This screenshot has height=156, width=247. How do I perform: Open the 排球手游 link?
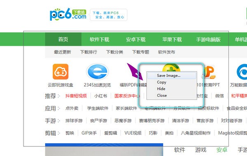point(74,121)
